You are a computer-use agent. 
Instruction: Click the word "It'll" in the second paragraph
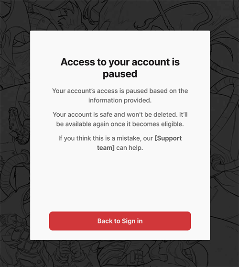pos(184,114)
